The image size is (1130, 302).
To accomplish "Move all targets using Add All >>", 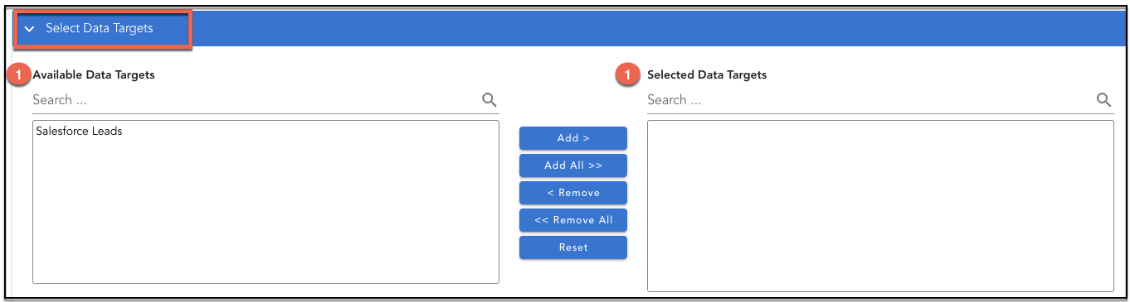I will (x=573, y=165).
